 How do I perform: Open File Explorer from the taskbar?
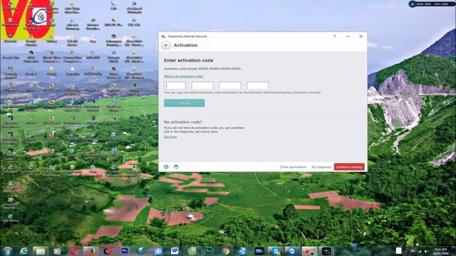(40, 251)
